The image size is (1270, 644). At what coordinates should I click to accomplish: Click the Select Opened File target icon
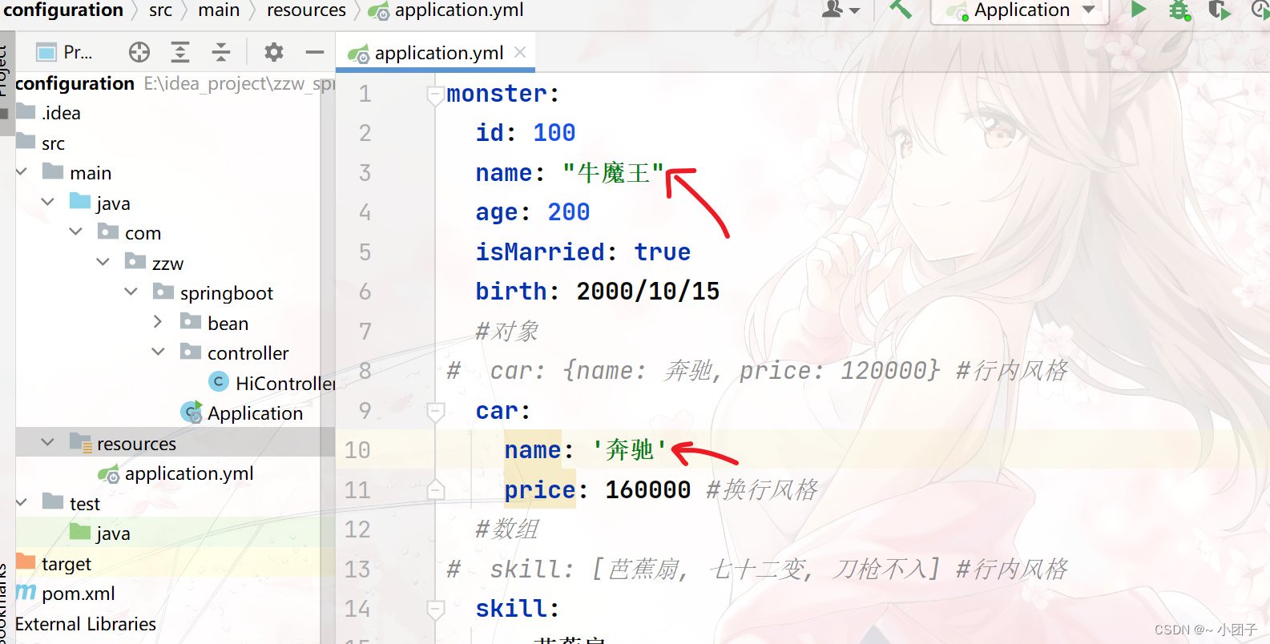pos(139,52)
